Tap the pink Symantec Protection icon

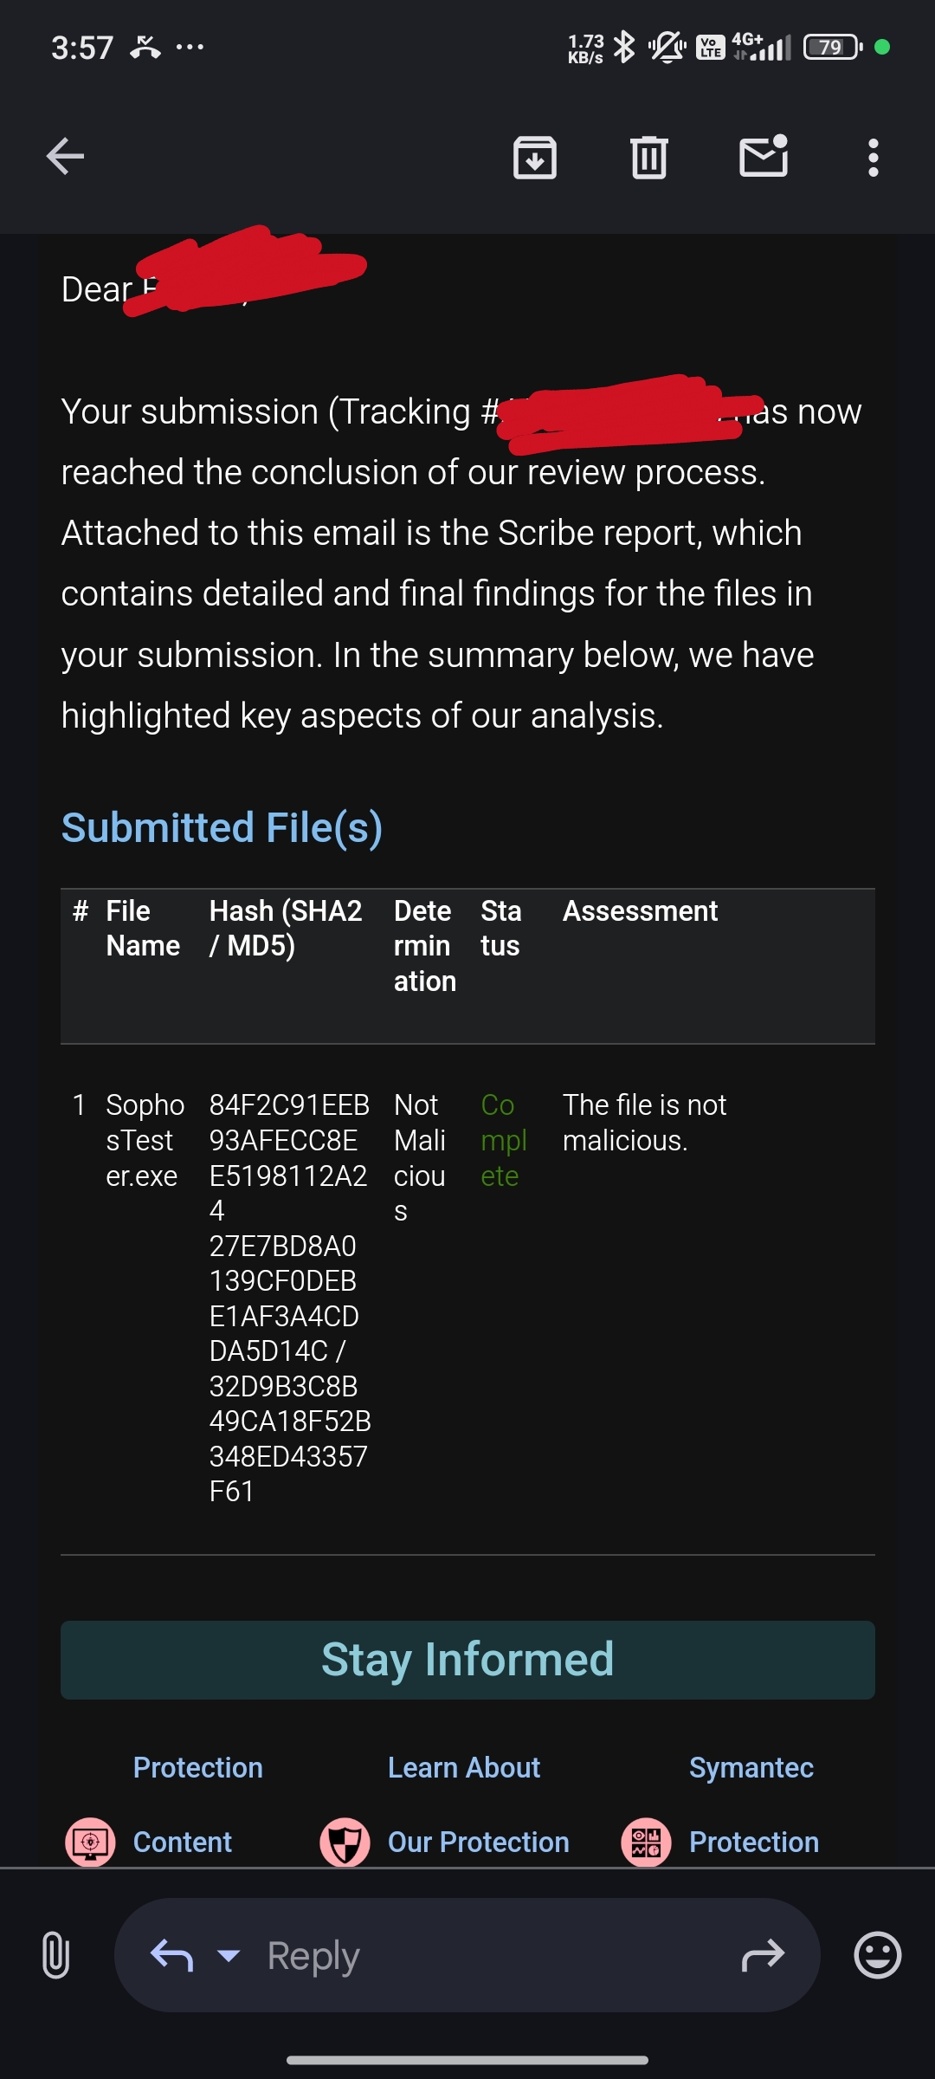646,1842
